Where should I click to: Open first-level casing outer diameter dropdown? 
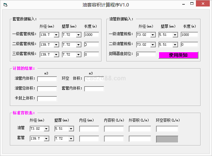click(56, 35)
